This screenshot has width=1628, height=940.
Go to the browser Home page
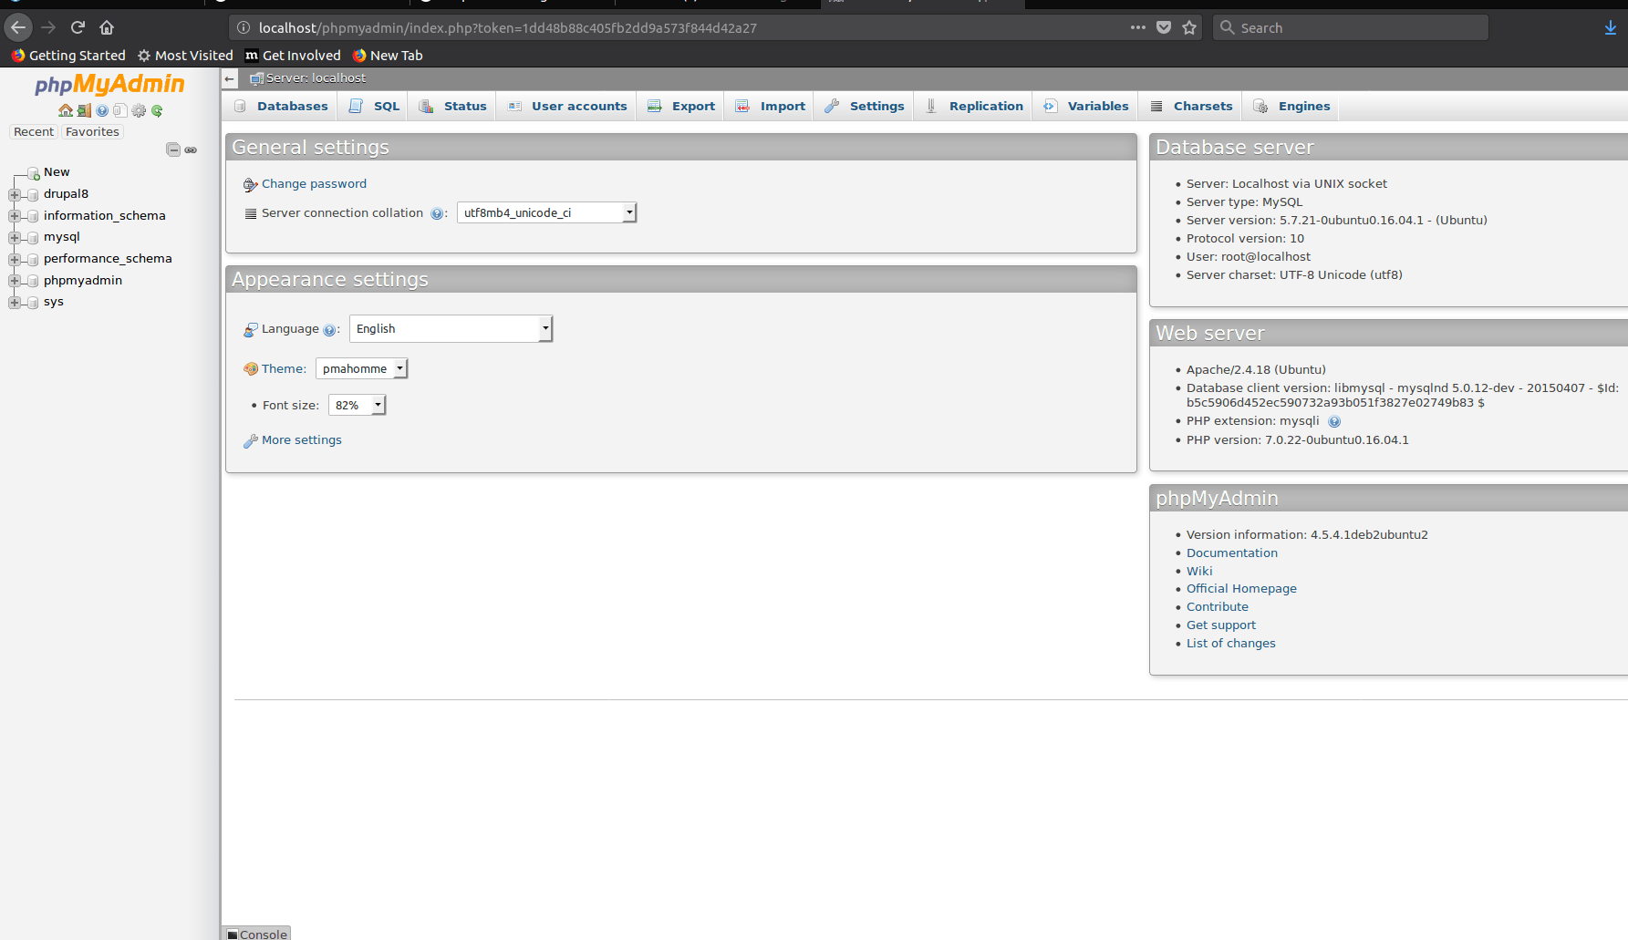click(x=107, y=27)
